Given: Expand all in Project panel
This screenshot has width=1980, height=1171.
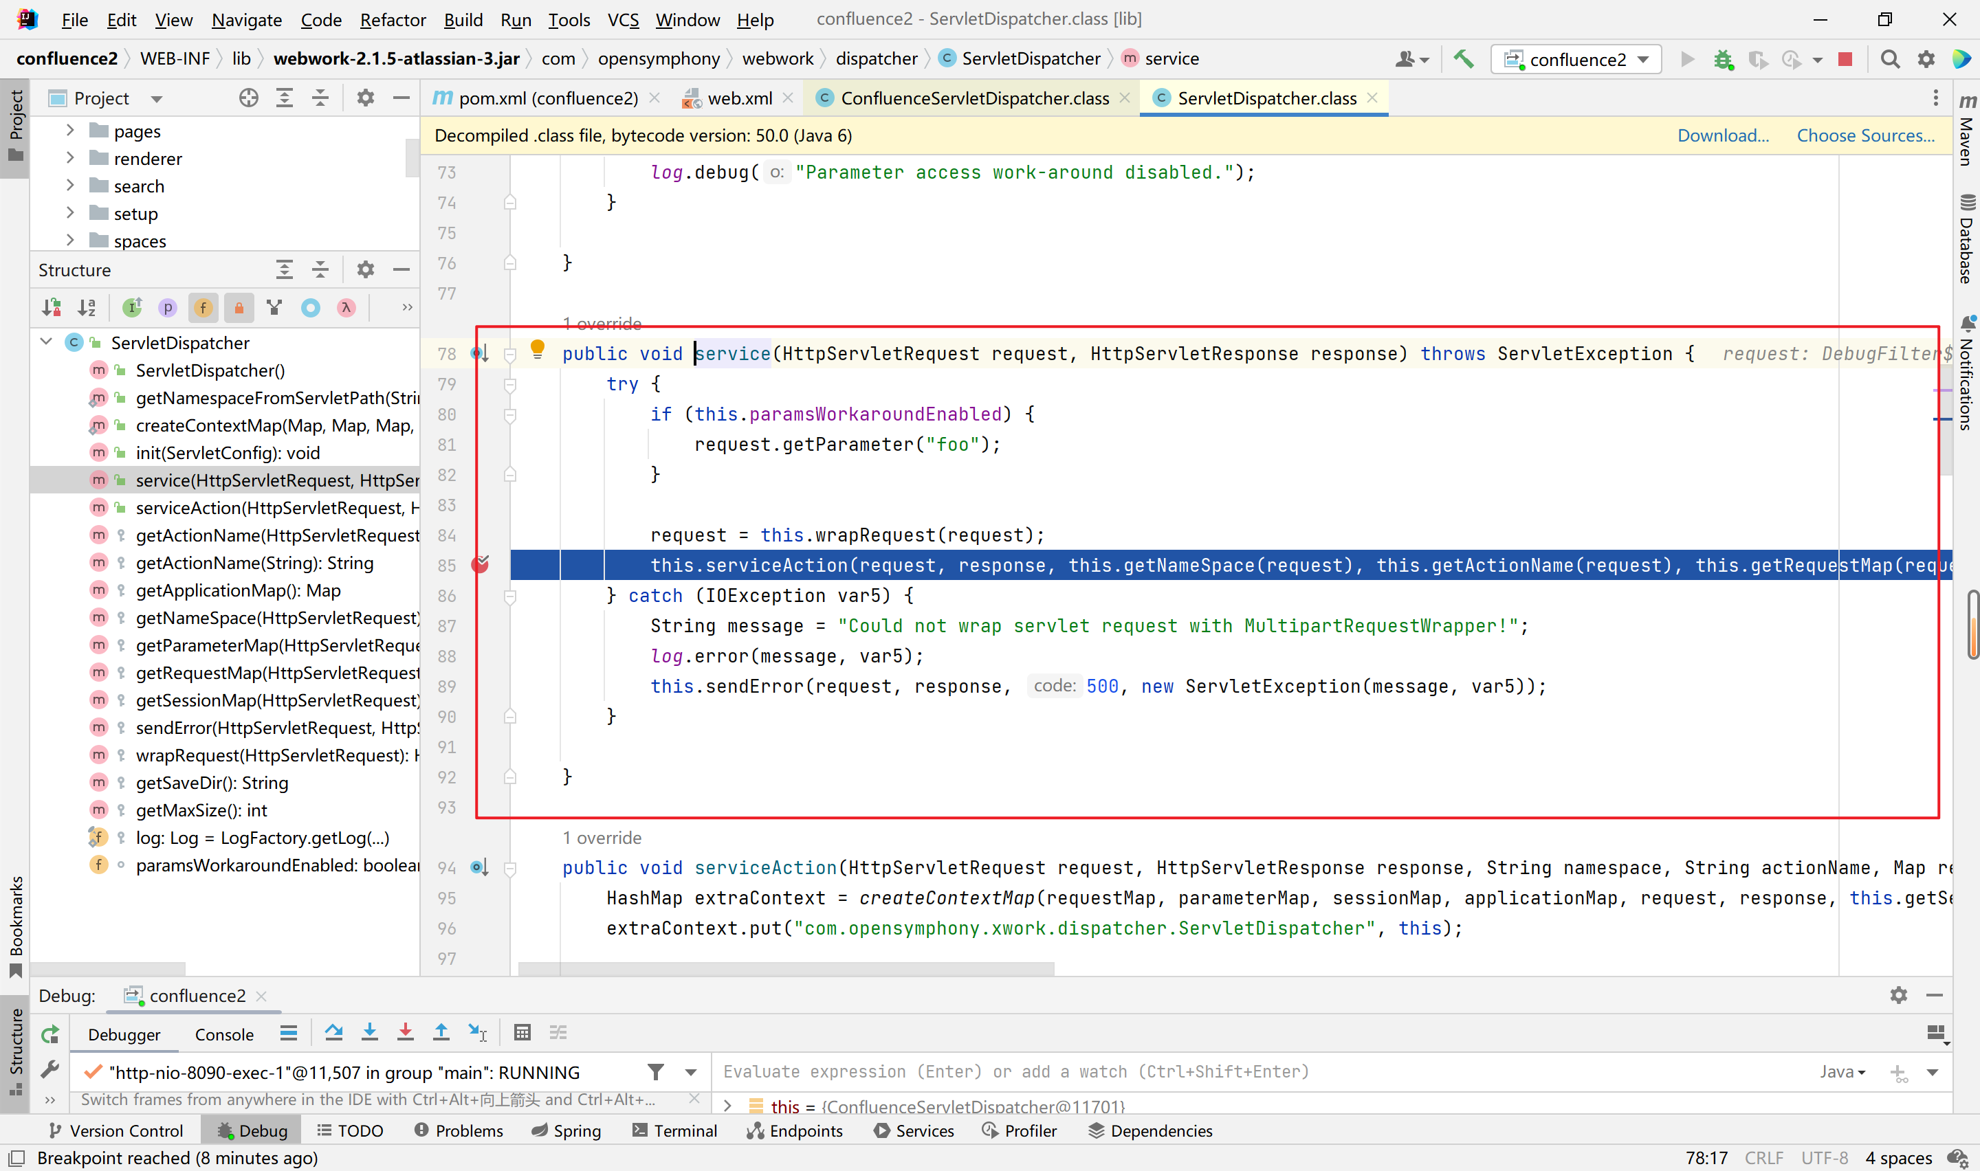Looking at the screenshot, I should click(x=284, y=98).
